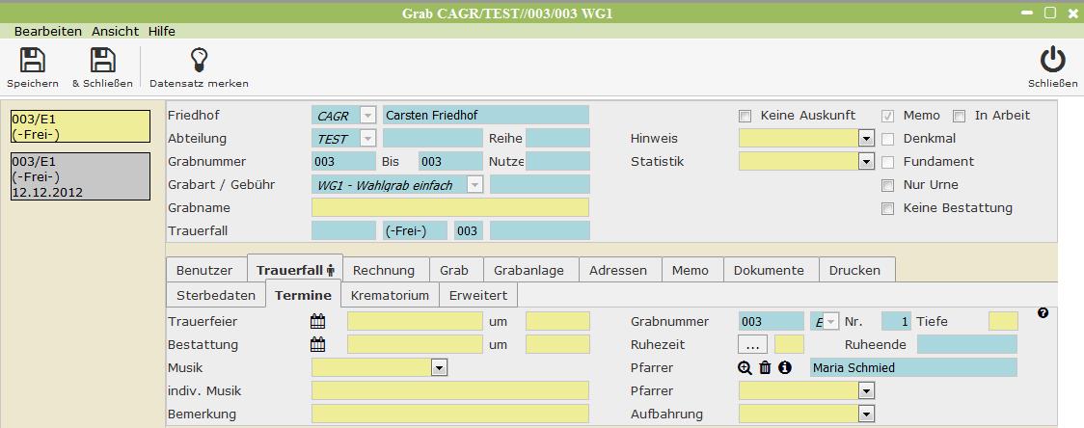1084x428 pixels.
Task: Click the '& Schließen' save-and-close icon
Action: click(x=102, y=61)
